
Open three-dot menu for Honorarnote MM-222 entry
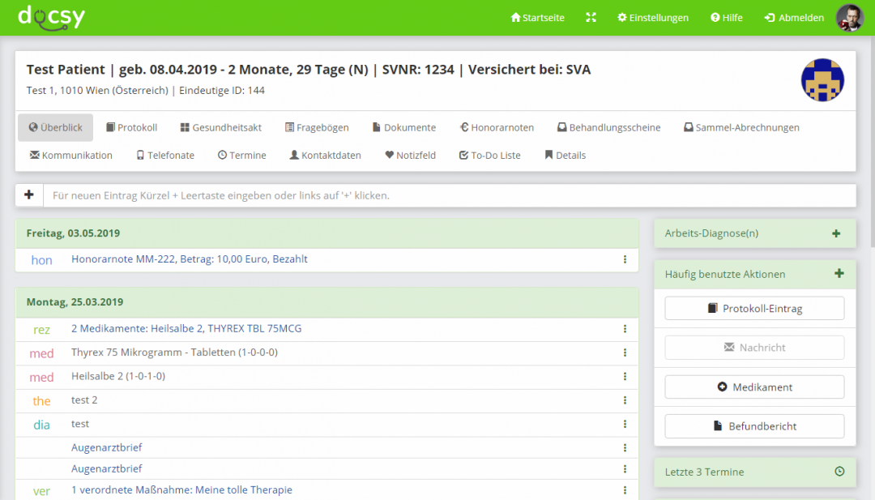pos(625,260)
